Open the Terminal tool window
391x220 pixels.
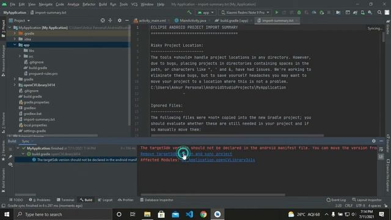click(65, 200)
